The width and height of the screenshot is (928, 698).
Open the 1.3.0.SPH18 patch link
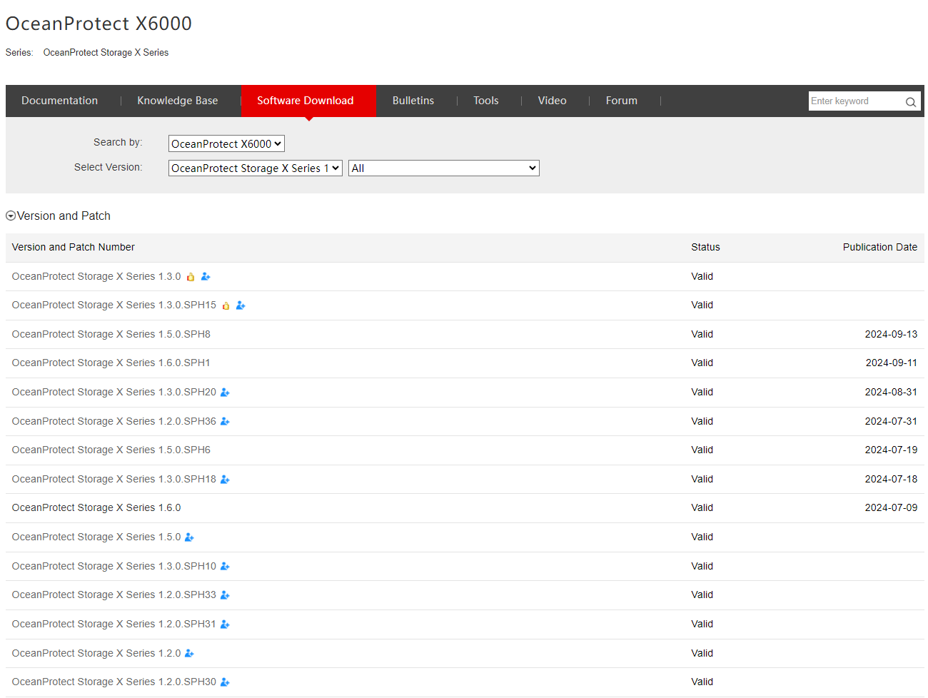click(114, 480)
